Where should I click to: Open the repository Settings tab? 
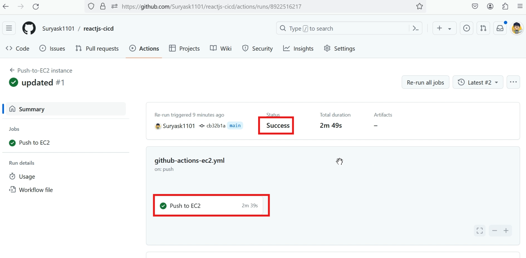click(339, 48)
